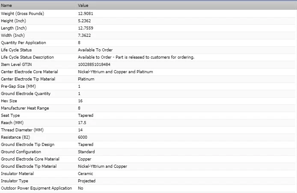Click the resistance value 6000

pyautogui.click(x=83, y=137)
